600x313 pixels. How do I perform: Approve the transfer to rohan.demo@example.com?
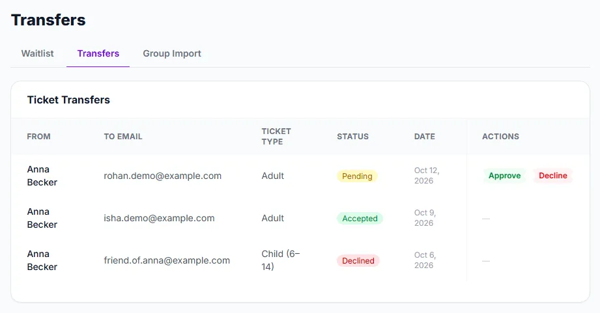[x=504, y=176]
